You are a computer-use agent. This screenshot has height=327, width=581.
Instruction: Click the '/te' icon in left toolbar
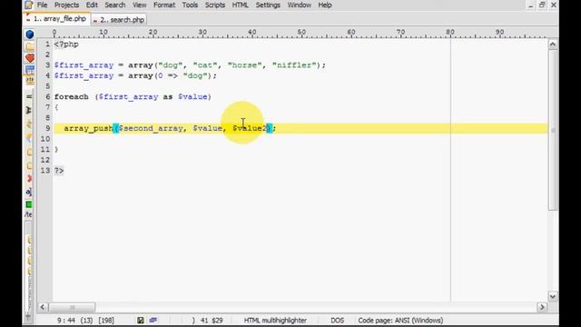pos(28,214)
